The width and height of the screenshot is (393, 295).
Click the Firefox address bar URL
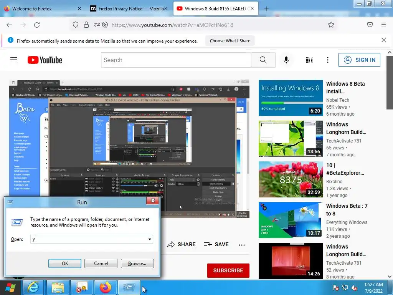172,25
